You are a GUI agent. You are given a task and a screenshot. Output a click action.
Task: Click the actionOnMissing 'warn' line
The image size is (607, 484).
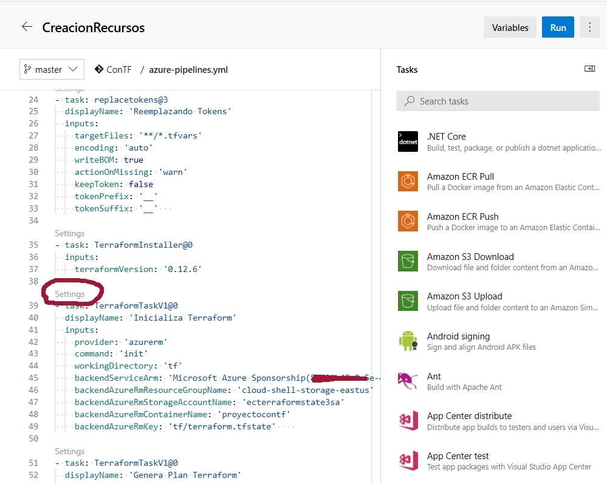point(131,172)
